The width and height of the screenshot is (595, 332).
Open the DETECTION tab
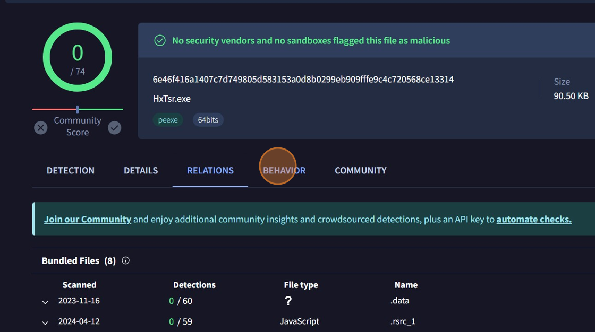pyautogui.click(x=71, y=170)
